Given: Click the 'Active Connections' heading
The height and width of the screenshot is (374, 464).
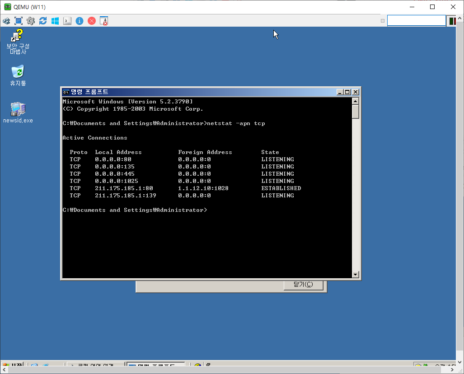Looking at the screenshot, I should (x=95, y=138).
